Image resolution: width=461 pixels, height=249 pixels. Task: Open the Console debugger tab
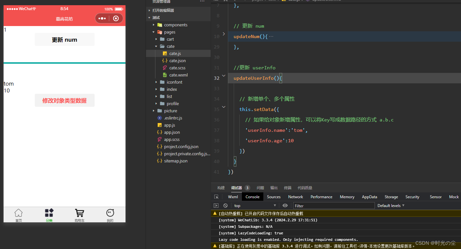(x=253, y=197)
